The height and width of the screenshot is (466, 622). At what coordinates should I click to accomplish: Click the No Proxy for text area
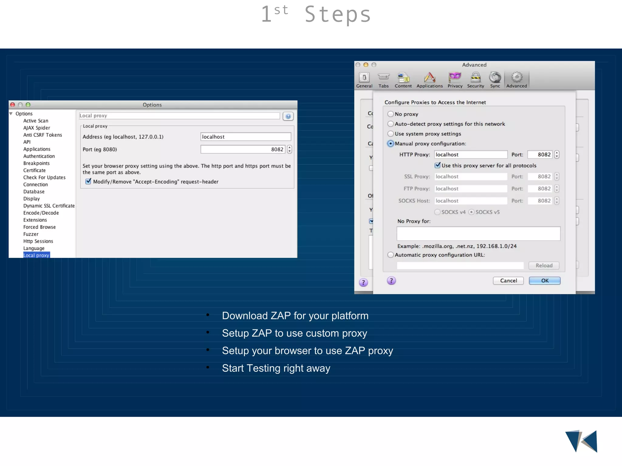(478, 234)
